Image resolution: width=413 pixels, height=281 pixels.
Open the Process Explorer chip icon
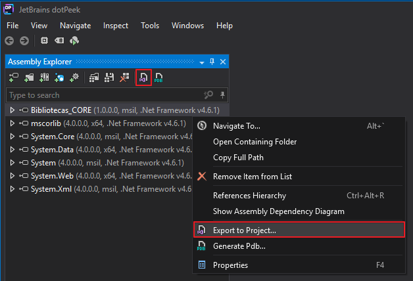pyautogui.click(x=44, y=41)
